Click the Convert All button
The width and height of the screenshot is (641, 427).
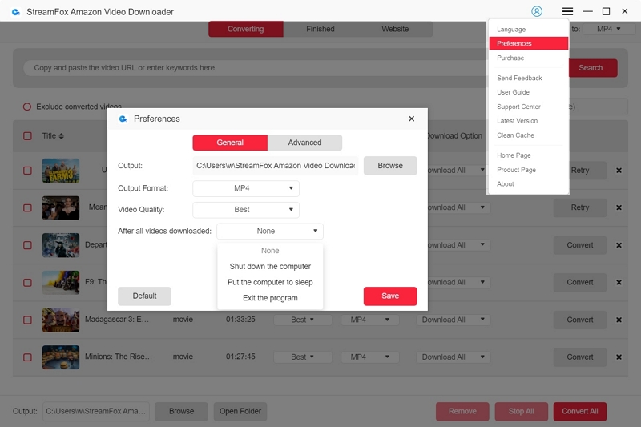tap(579, 412)
